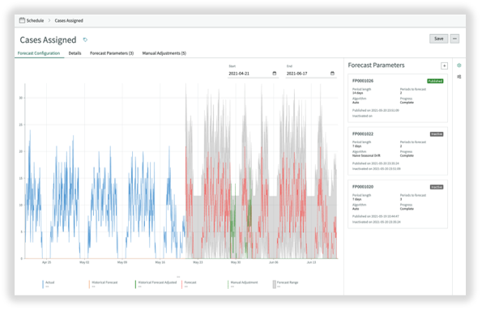Click the May 23 x-axis label
482x310 pixels.
tap(198, 262)
